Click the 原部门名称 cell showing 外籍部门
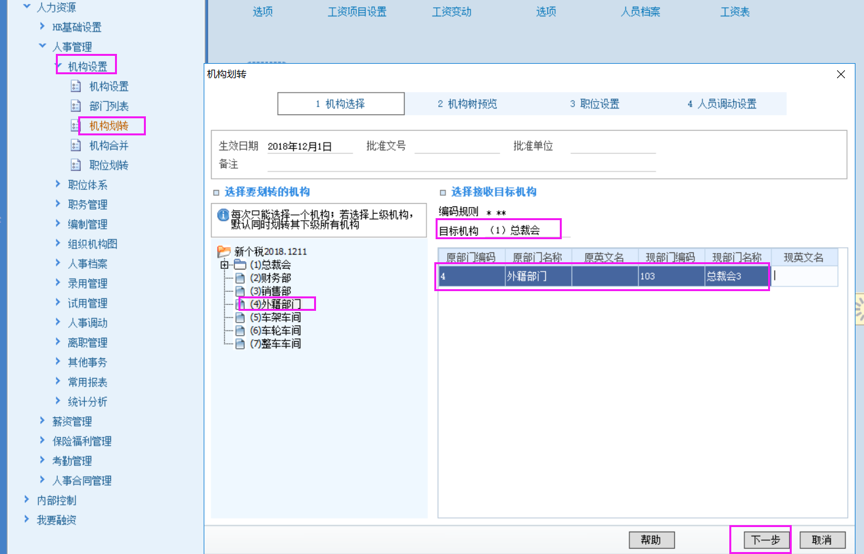Viewport: 864px width, 554px height. click(538, 276)
